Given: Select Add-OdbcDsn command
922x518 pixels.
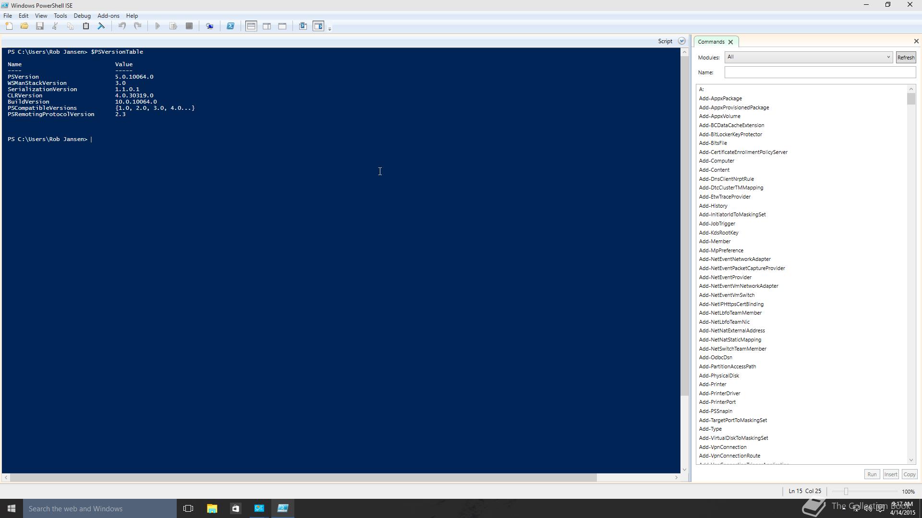Looking at the screenshot, I should click(716, 357).
